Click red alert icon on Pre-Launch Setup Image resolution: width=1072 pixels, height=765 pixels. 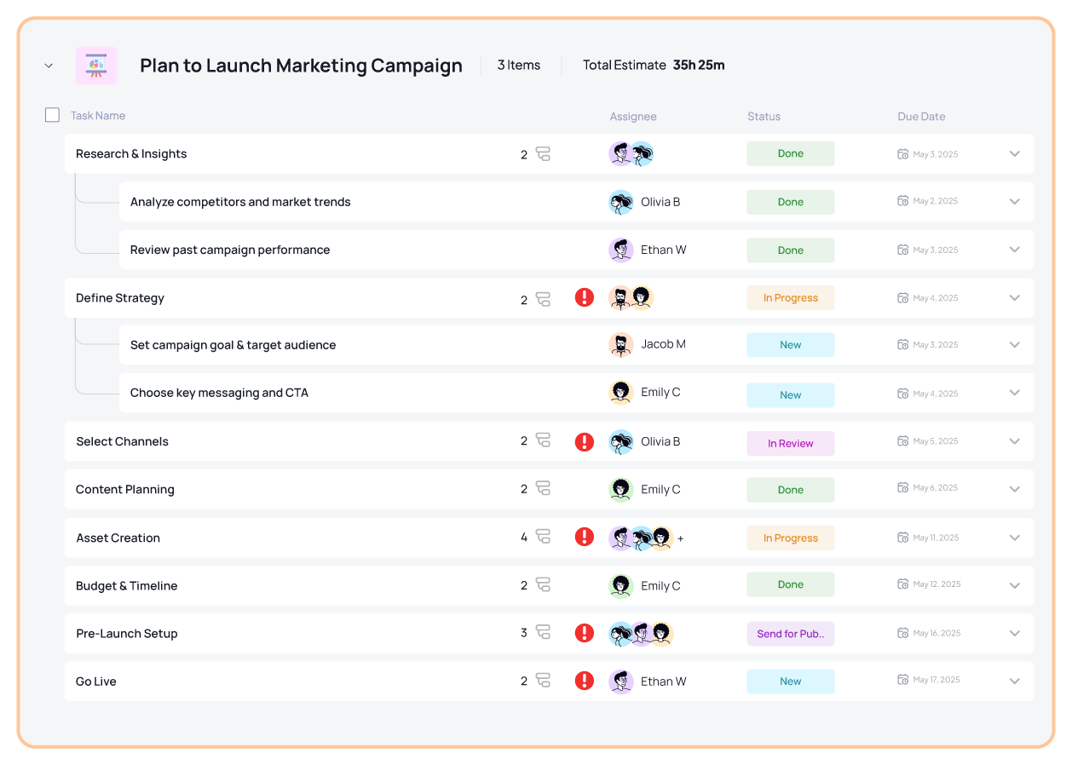click(x=584, y=633)
